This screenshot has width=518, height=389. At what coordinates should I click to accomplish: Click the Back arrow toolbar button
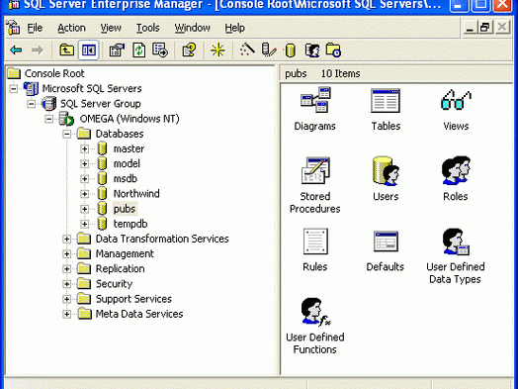16,50
